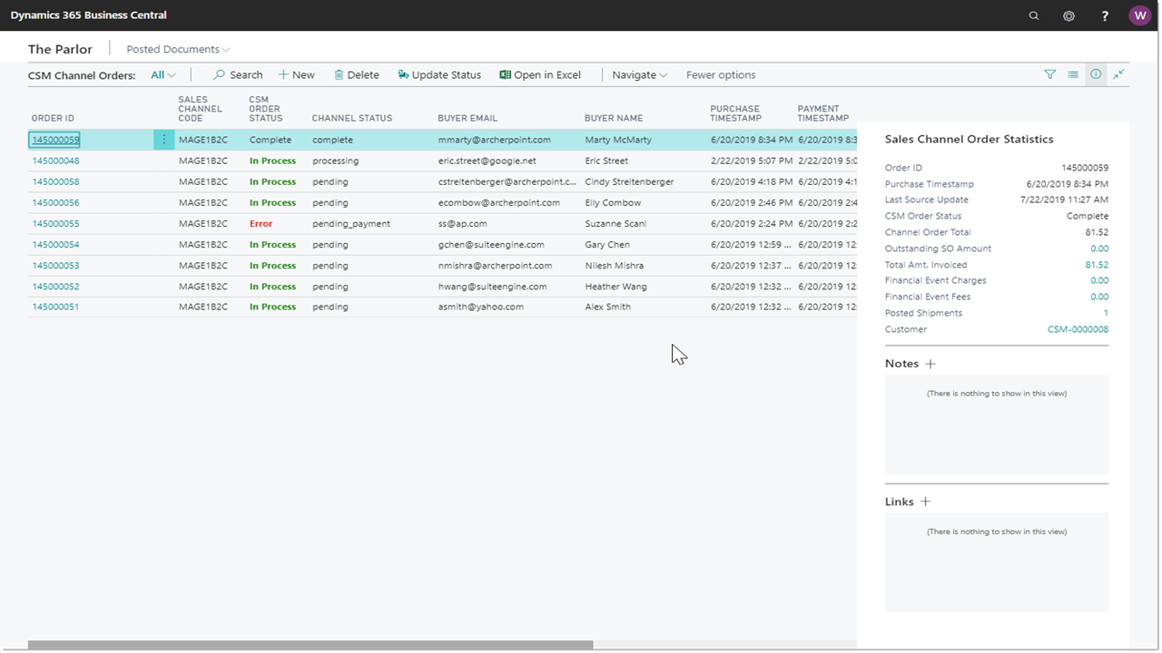Sort by Payment Timestamp column header
This screenshot has width=1162, height=653.
[823, 113]
